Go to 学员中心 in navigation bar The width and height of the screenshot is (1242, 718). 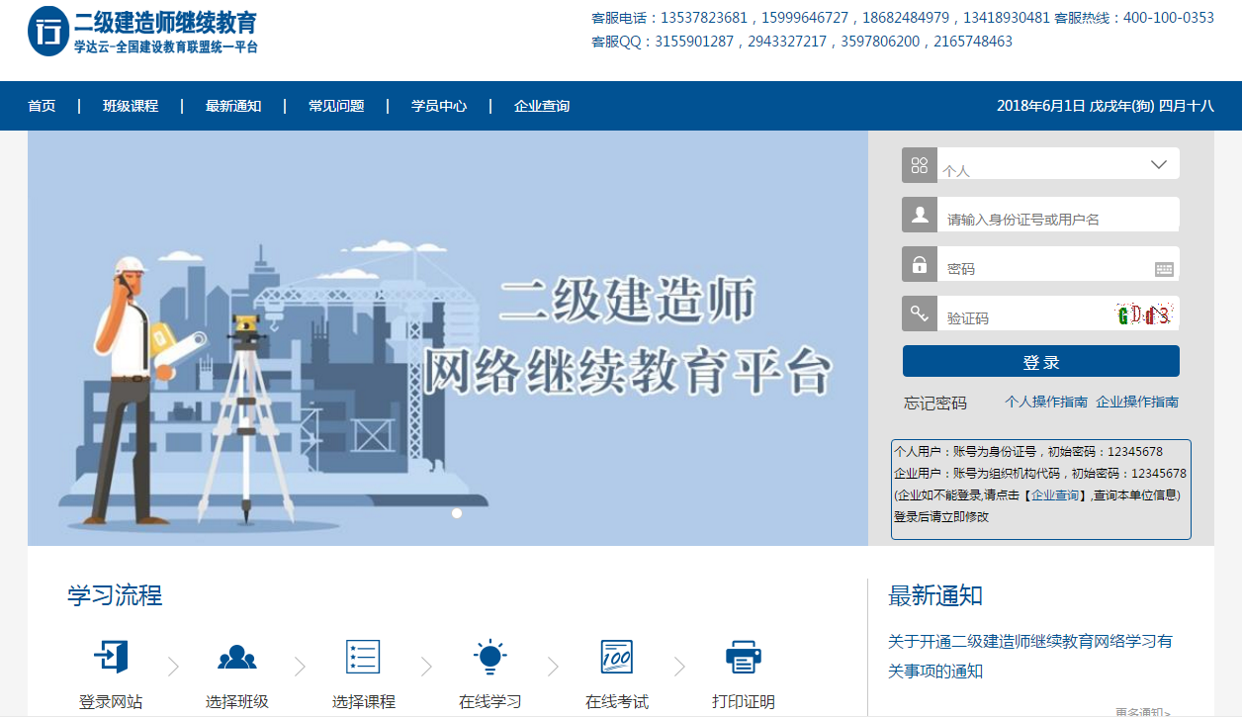click(x=439, y=106)
